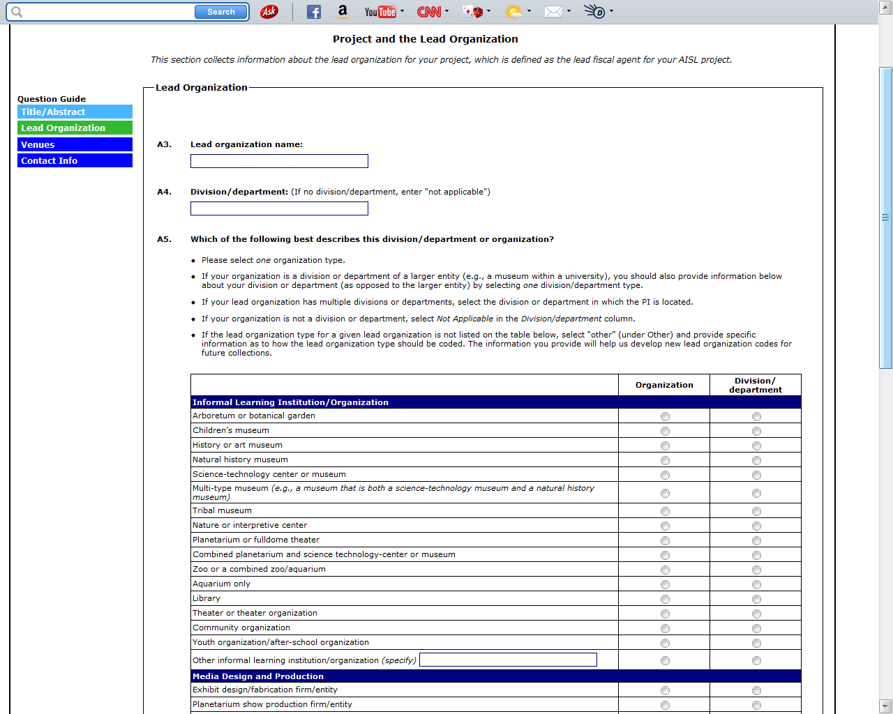Open the games cards-and-dice icon
This screenshot has height=714, width=893.
(472, 12)
